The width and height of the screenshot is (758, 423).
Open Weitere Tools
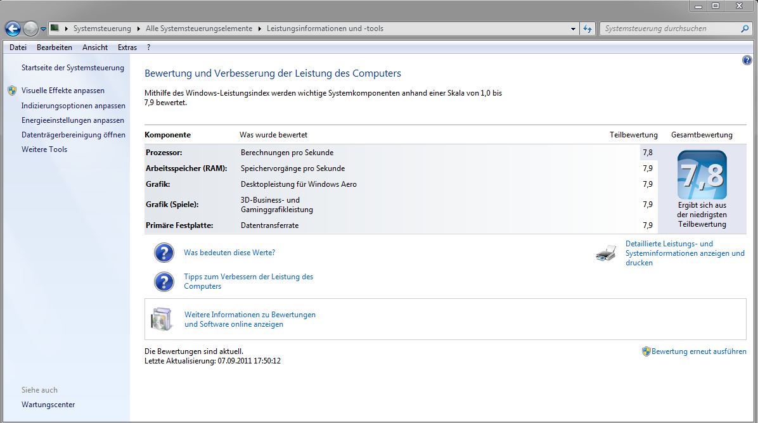coord(44,149)
